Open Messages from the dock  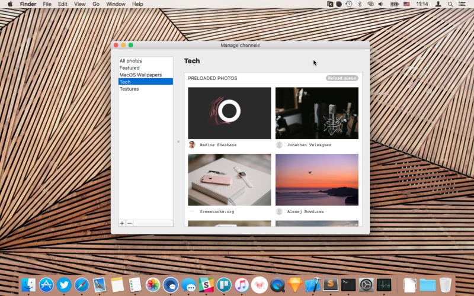[x=188, y=285]
